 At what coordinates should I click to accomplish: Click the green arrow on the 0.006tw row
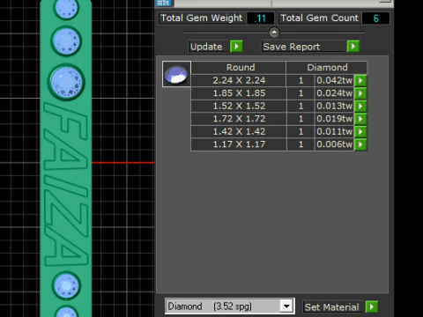pyautogui.click(x=360, y=144)
